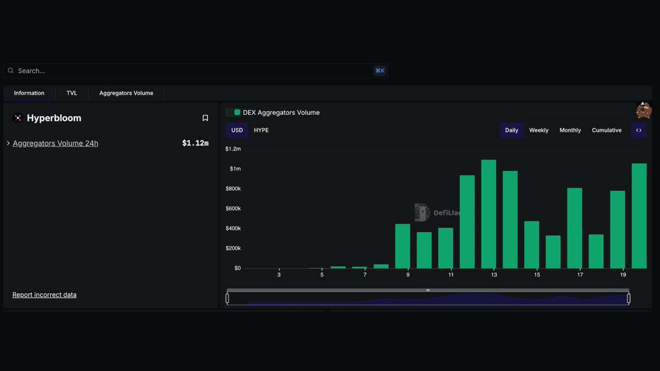The width and height of the screenshot is (660, 371).
Task: Select the Cumulative view
Action: click(607, 130)
